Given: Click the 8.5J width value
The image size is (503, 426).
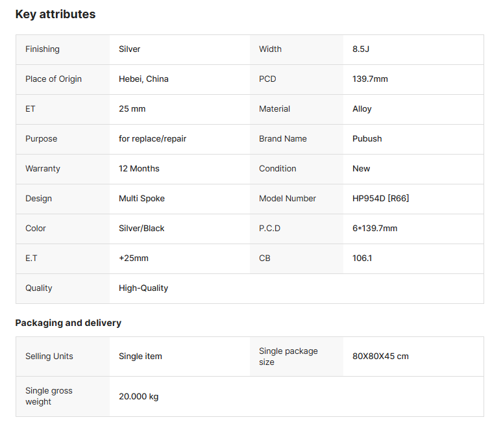Looking at the screenshot, I should [x=362, y=49].
